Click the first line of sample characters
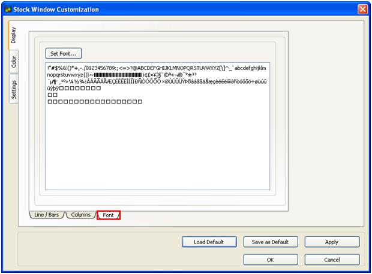Viewport: 372px width, 274px height. (156, 68)
